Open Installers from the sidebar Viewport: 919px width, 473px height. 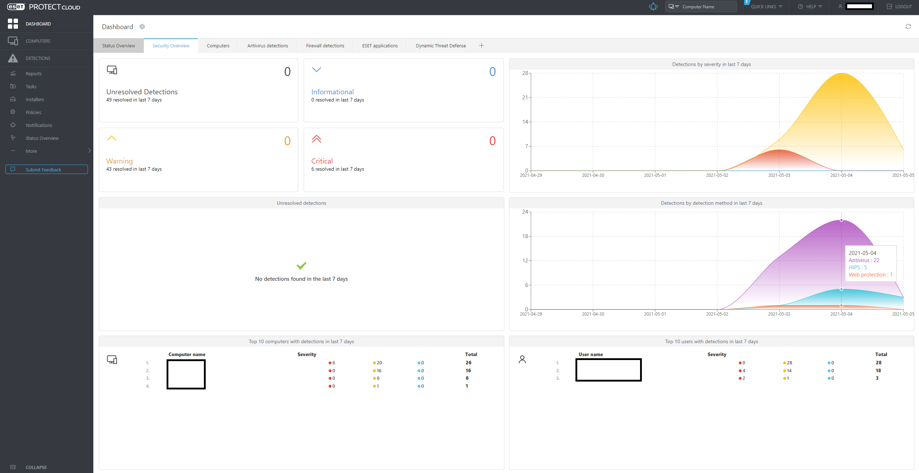(35, 99)
